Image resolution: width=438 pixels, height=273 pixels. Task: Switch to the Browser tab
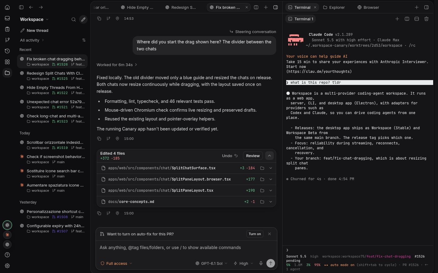(368, 7)
